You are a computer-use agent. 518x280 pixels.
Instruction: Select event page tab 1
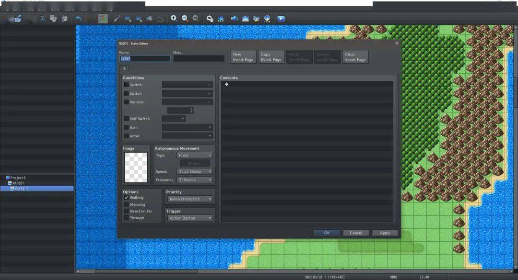tap(124, 68)
